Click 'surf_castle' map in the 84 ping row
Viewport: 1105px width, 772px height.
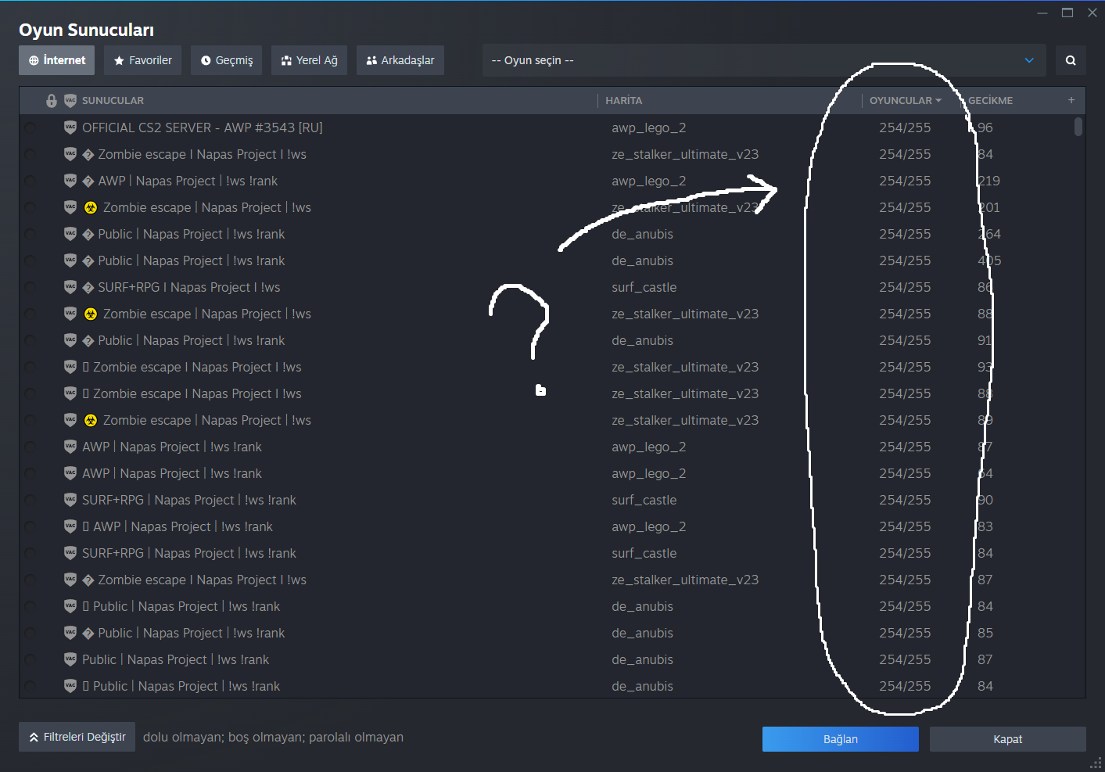tap(644, 553)
